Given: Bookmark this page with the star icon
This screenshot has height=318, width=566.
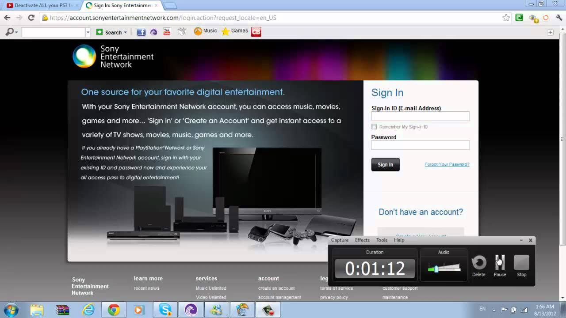Looking at the screenshot, I should click(x=506, y=18).
